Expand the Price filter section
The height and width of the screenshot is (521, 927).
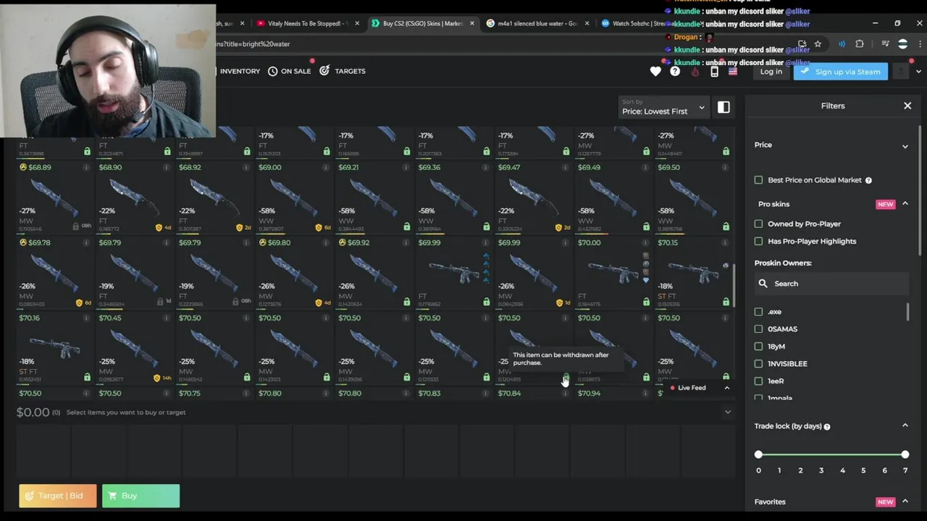pos(905,147)
